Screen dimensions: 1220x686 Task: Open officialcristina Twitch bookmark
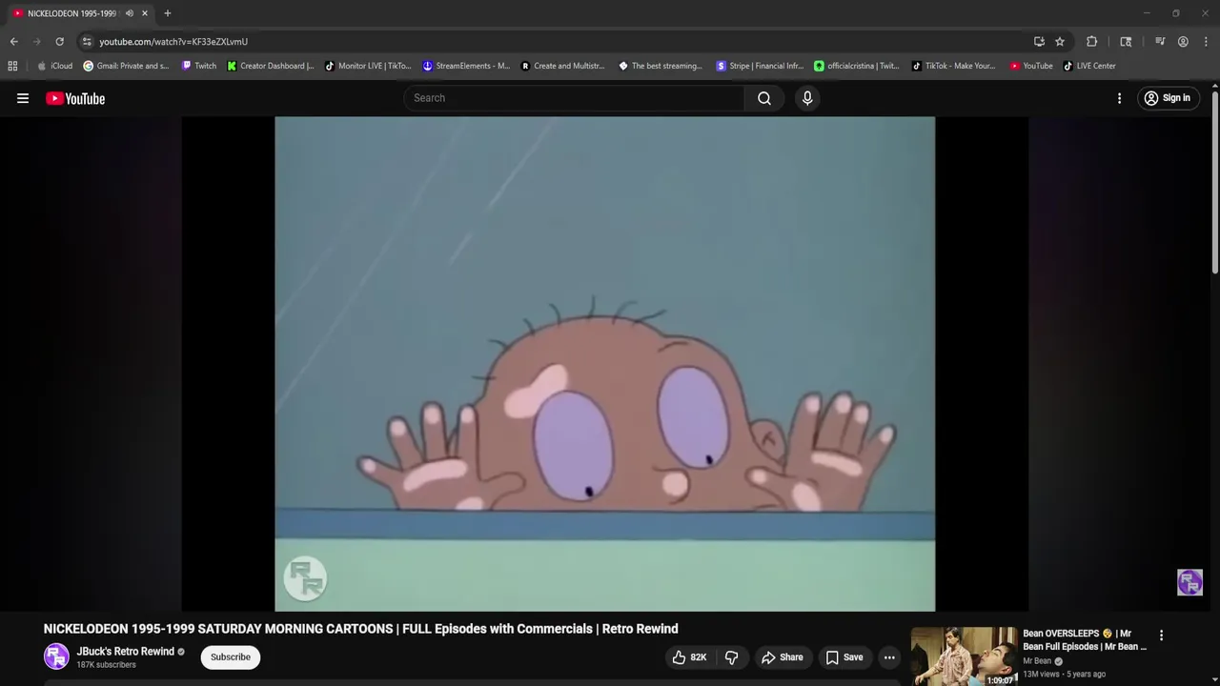856,66
